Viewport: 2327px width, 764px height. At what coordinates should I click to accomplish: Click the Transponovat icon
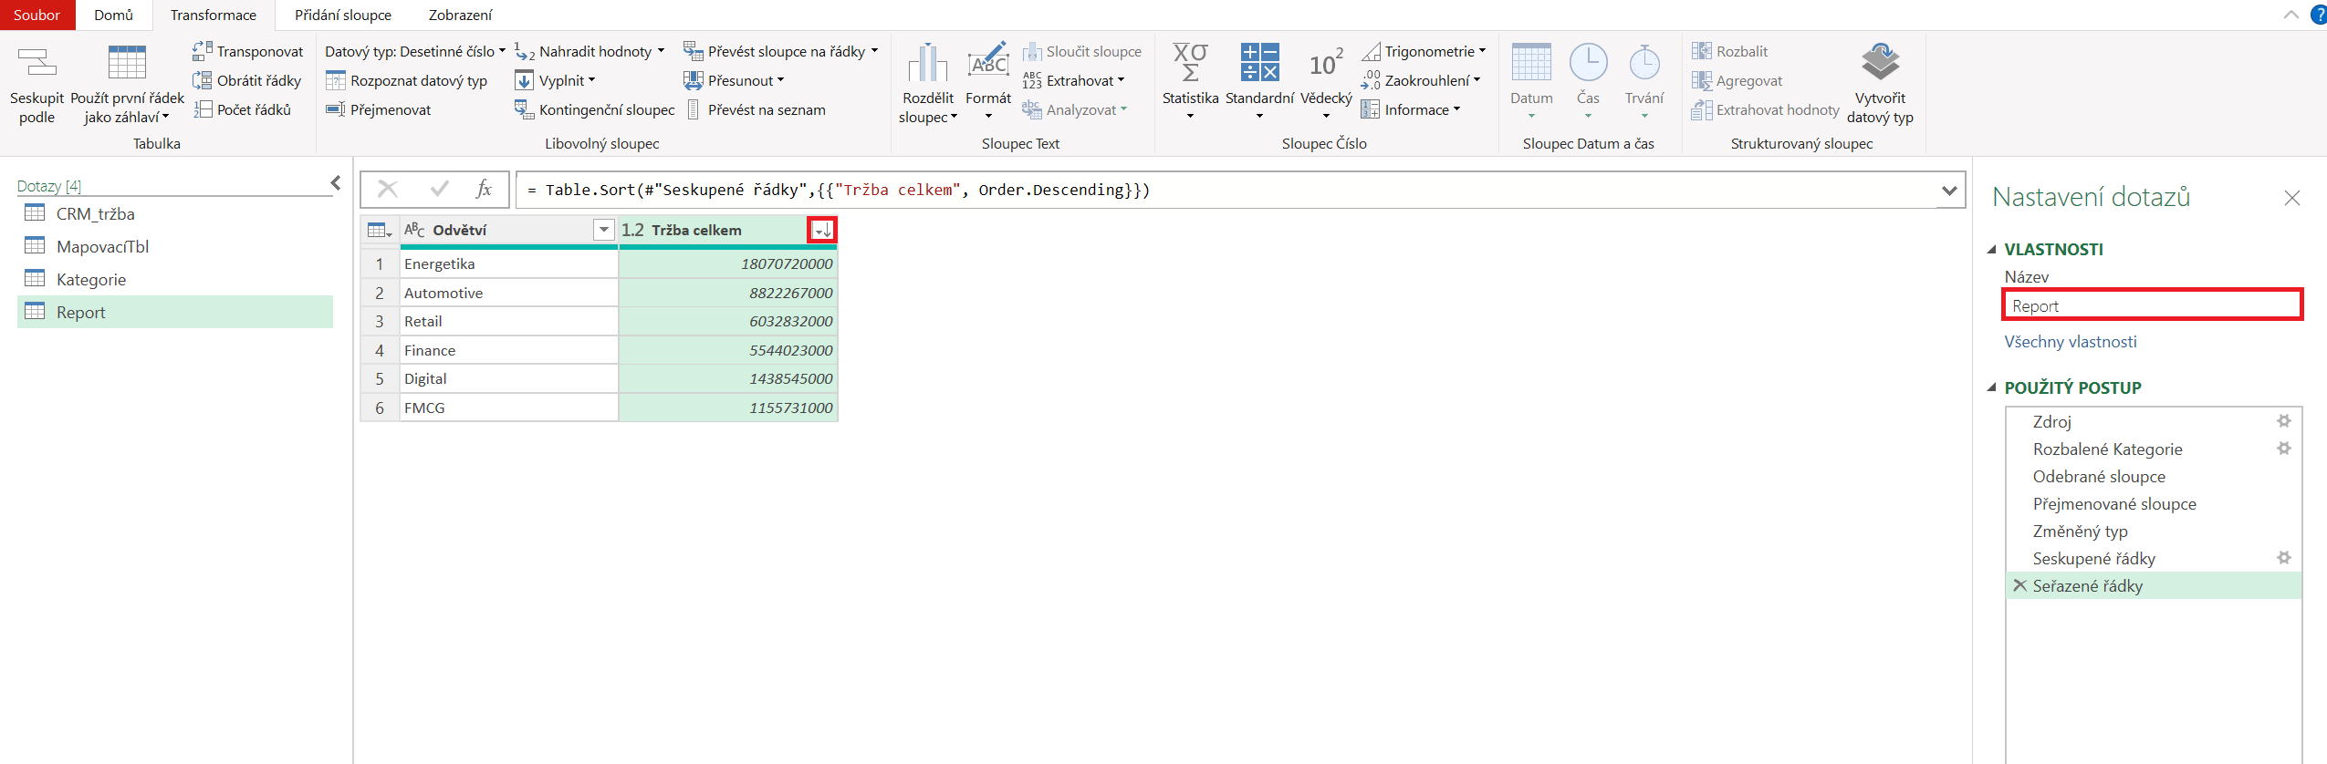[x=203, y=51]
